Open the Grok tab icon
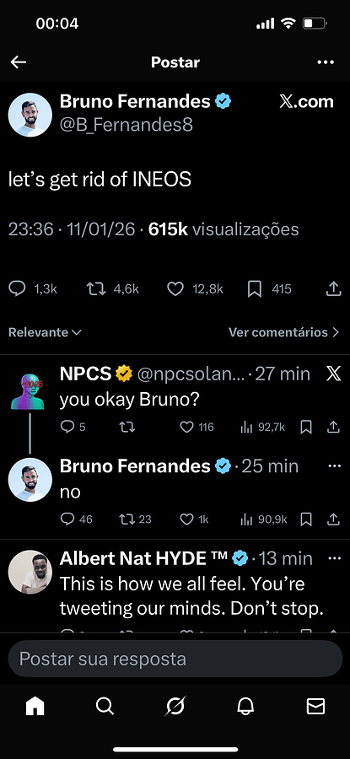 175,708
